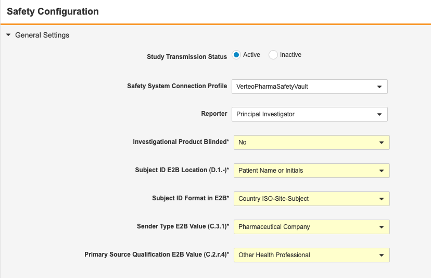Expand Primary Source Qualification E2B Value dropdown
Viewport: 431px width, 278px height.
[311, 255]
